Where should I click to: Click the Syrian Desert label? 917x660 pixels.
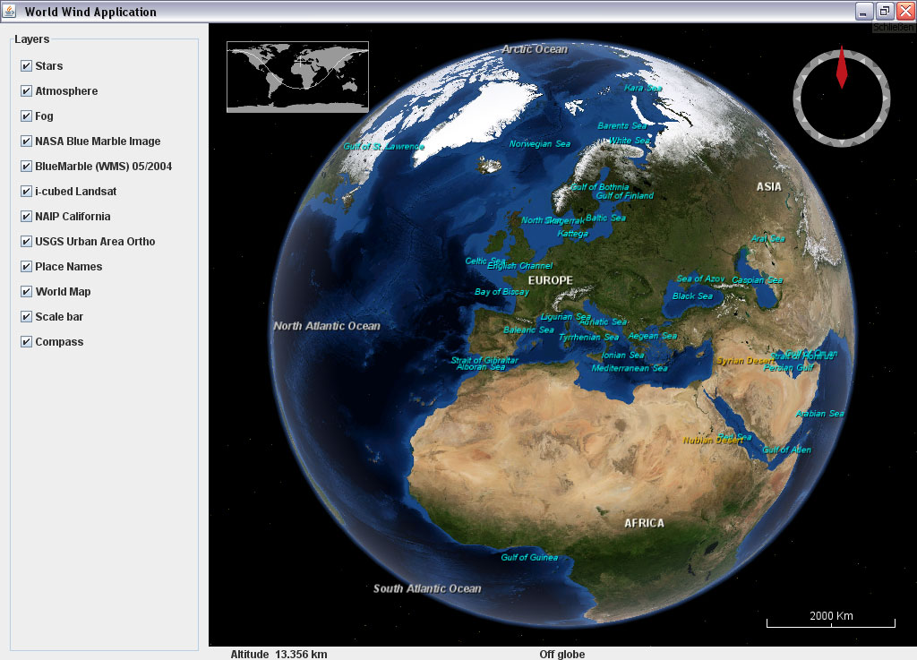(x=746, y=361)
